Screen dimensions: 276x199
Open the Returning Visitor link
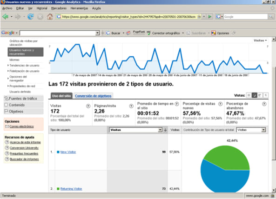(71, 189)
